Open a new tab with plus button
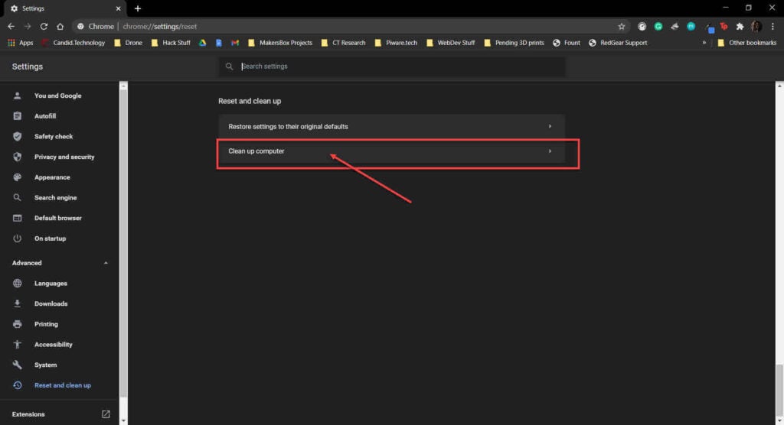 (x=138, y=8)
